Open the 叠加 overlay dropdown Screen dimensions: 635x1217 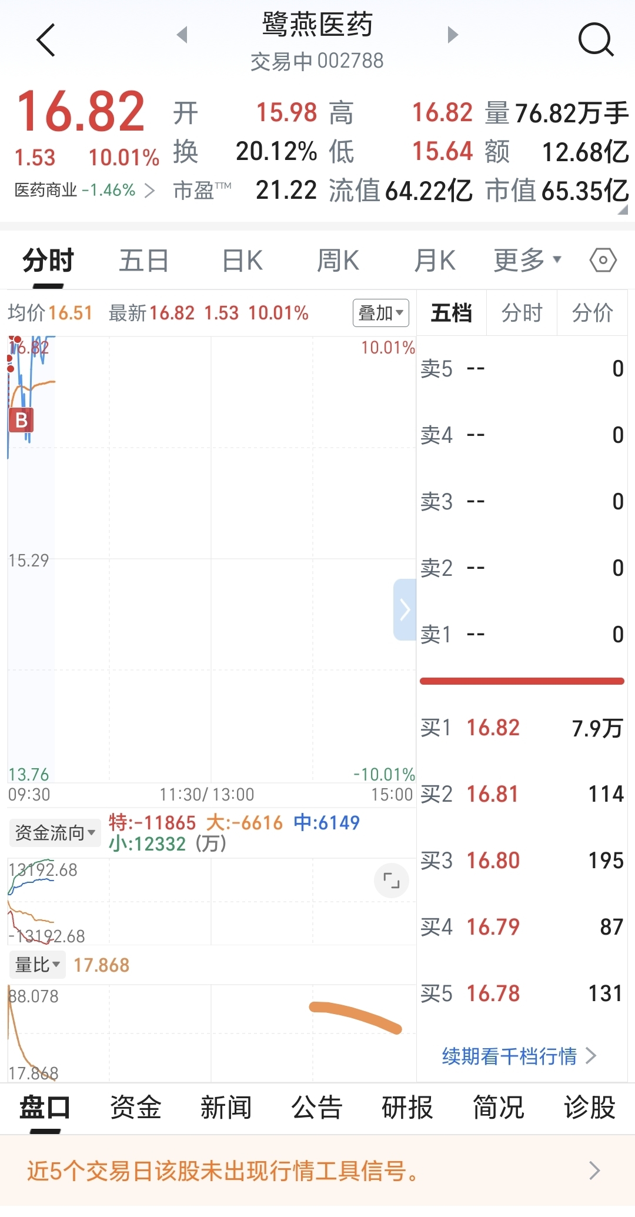[x=380, y=313]
